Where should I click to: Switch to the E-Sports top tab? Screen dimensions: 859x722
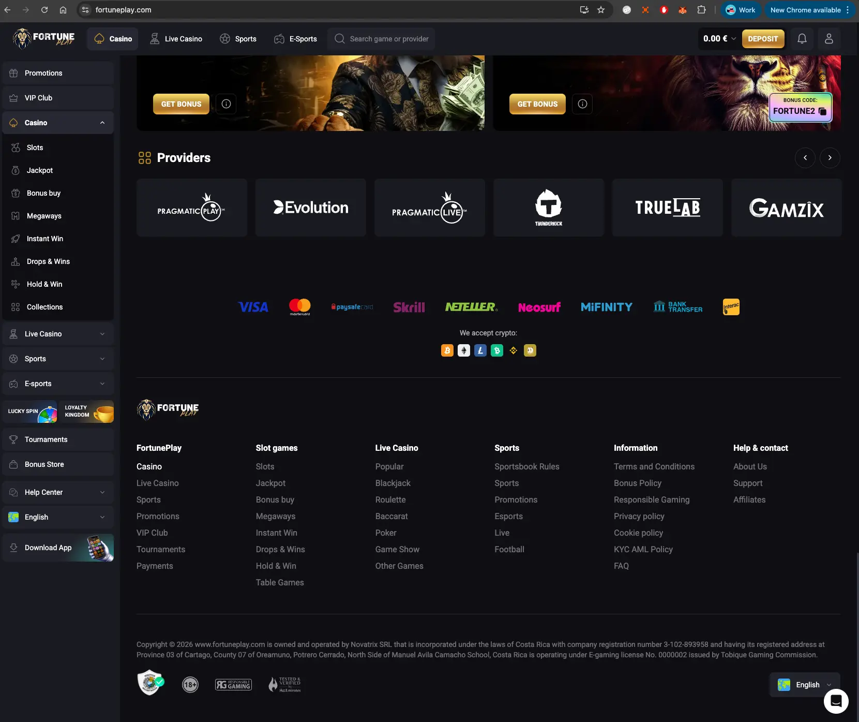pyautogui.click(x=295, y=39)
